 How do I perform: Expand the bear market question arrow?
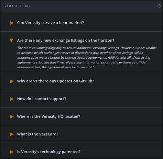(12, 23)
